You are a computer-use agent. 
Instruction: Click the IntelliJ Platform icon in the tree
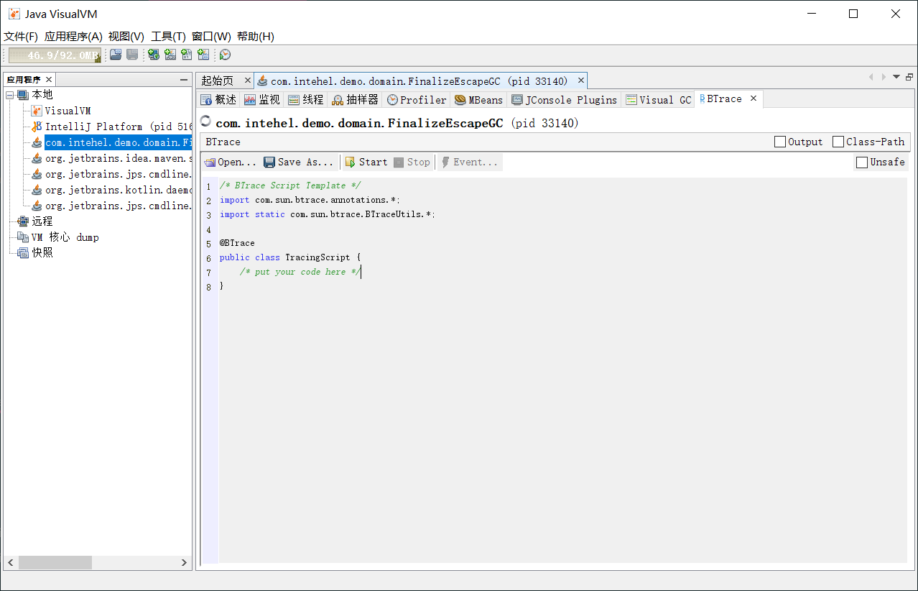pos(37,127)
